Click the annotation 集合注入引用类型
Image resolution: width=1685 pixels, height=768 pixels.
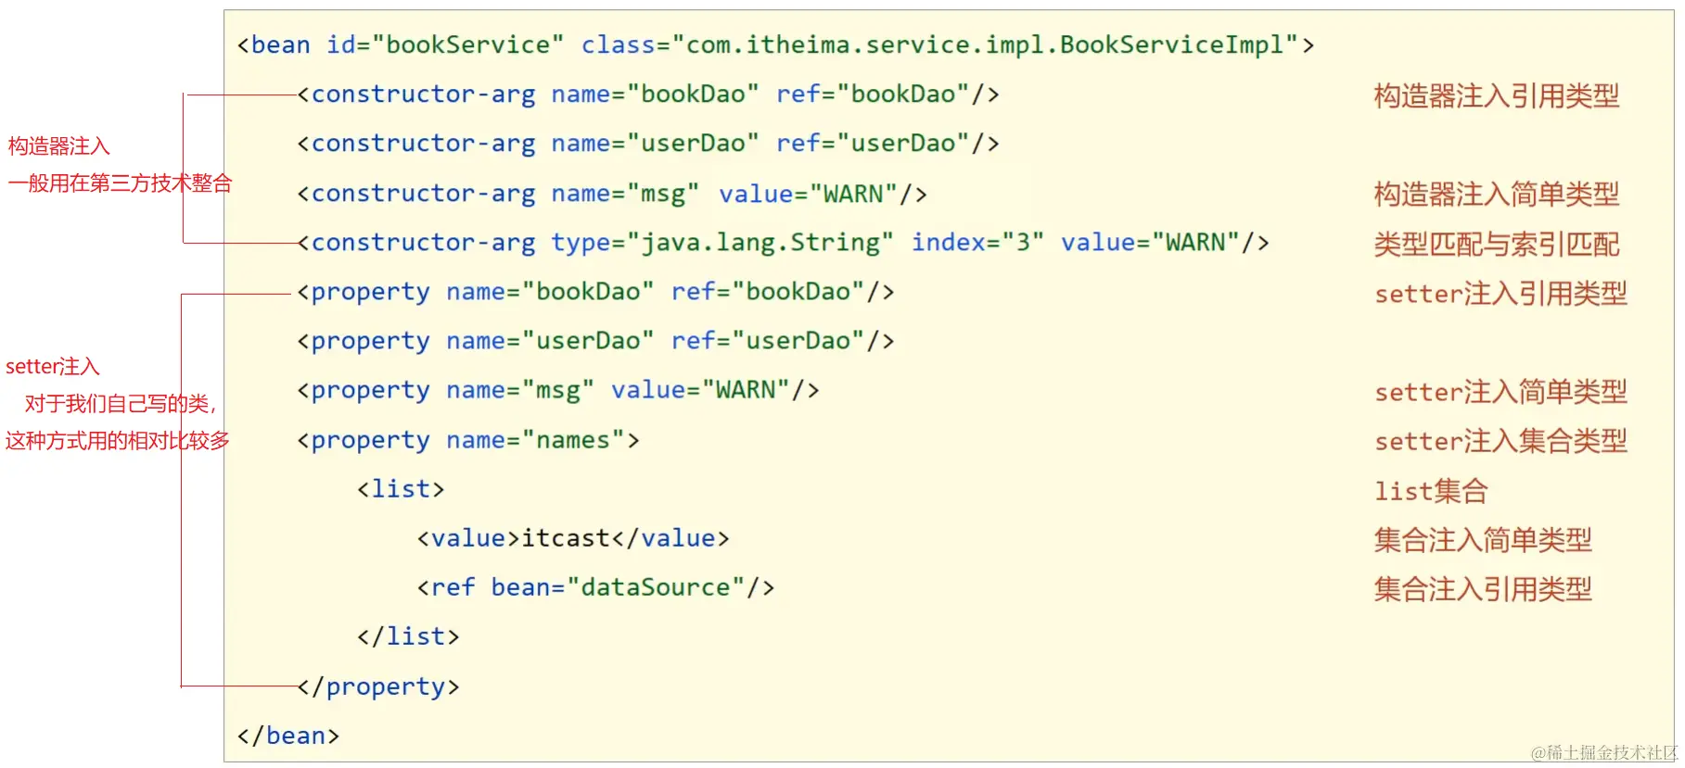pyautogui.click(x=1483, y=589)
